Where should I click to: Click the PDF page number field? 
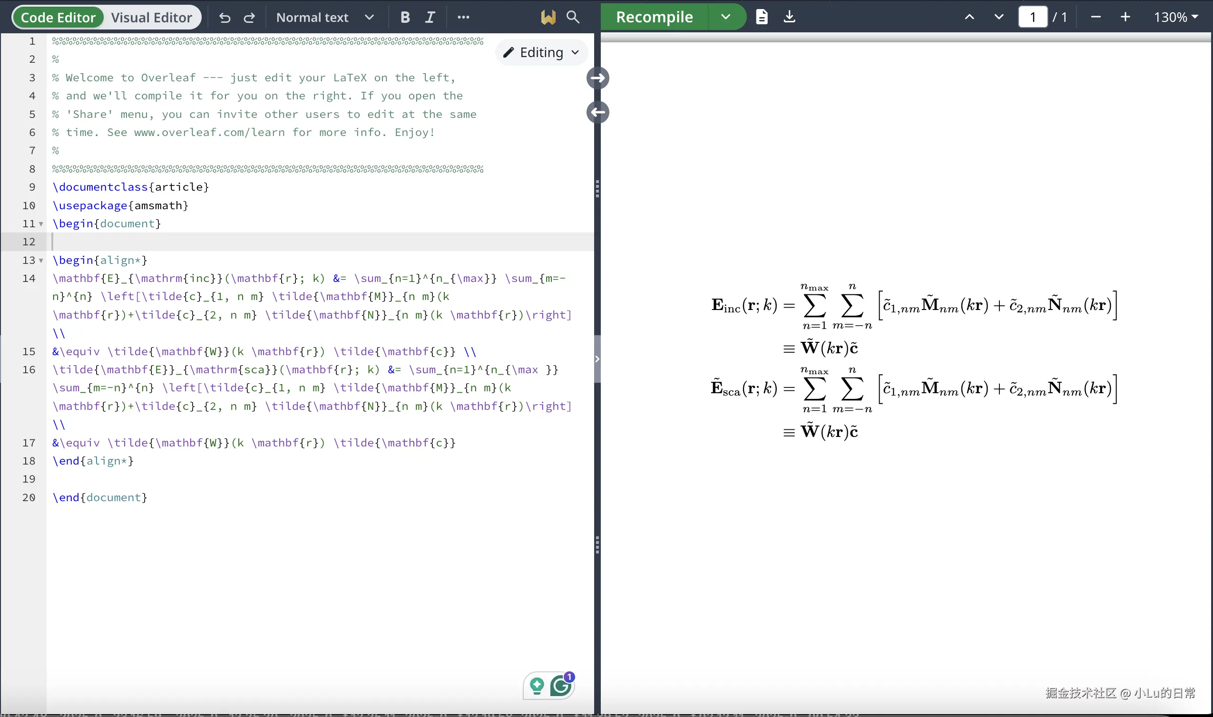click(1033, 17)
